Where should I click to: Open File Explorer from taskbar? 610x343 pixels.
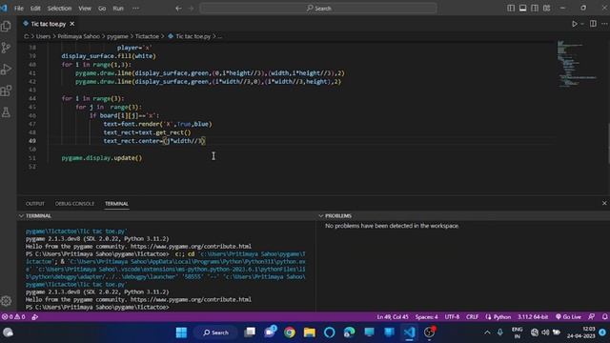[x=310, y=333]
